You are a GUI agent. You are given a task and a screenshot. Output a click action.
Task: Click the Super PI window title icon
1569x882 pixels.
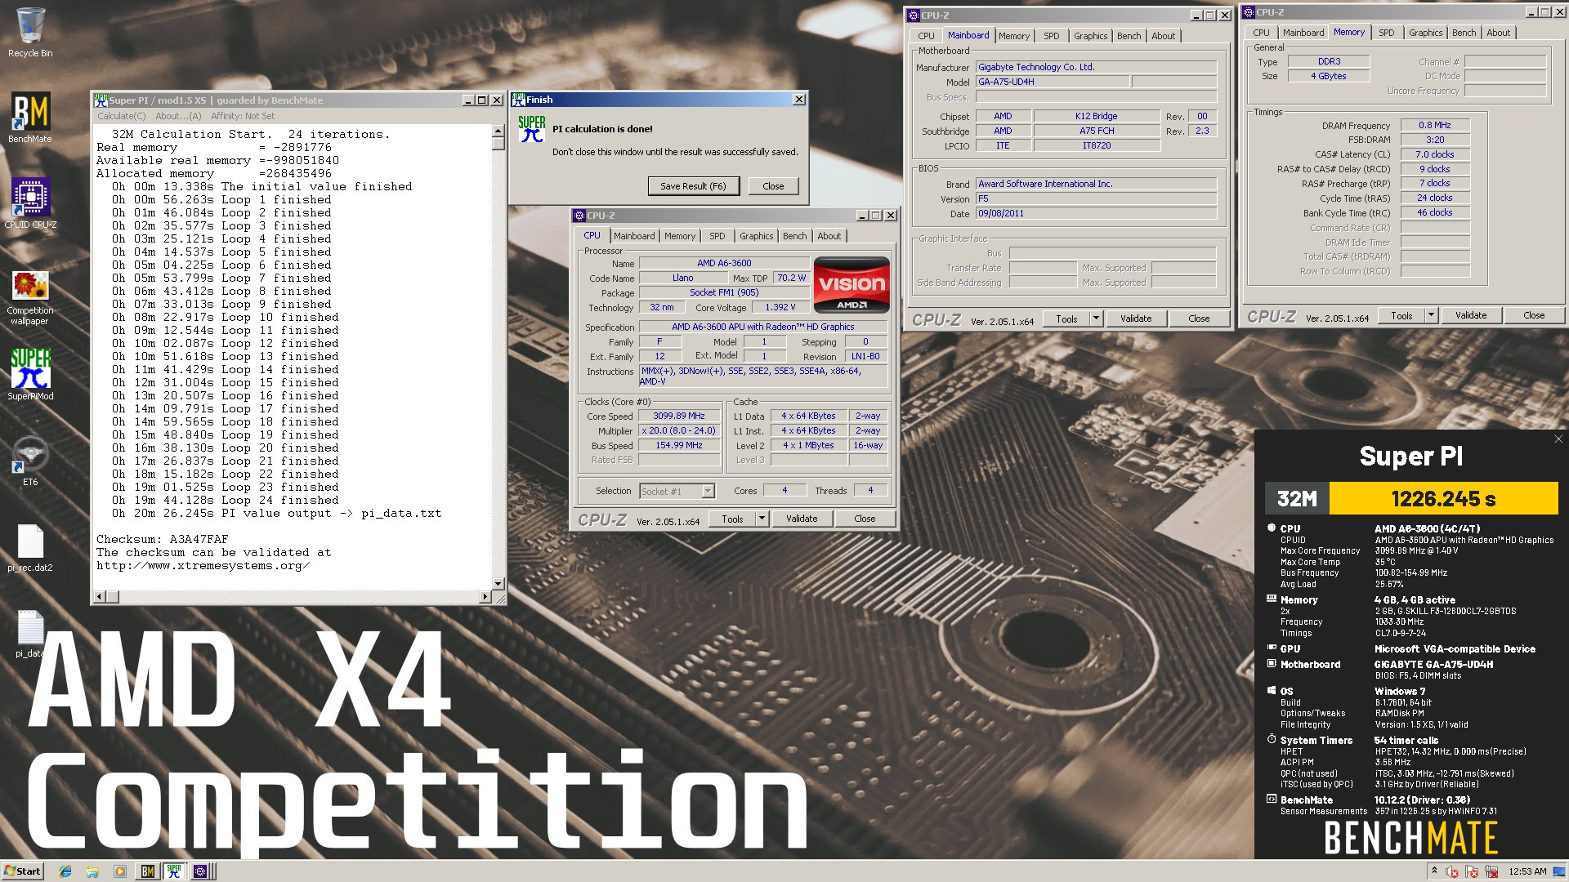101,100
